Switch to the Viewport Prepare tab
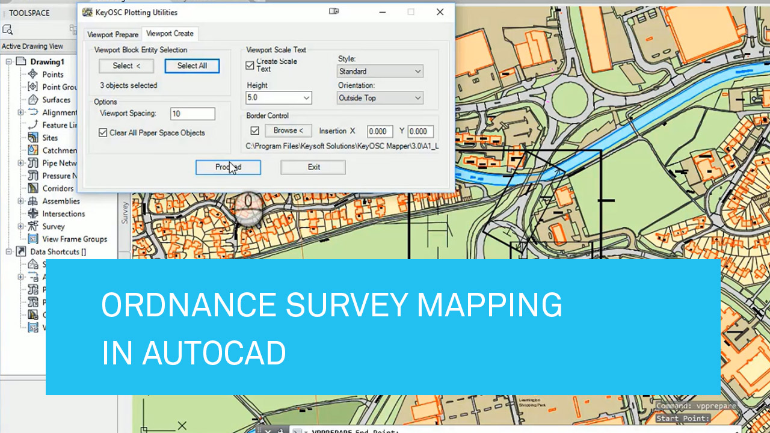Image resolution: width=770 pixels, height=433 pixels. [112, 34]
